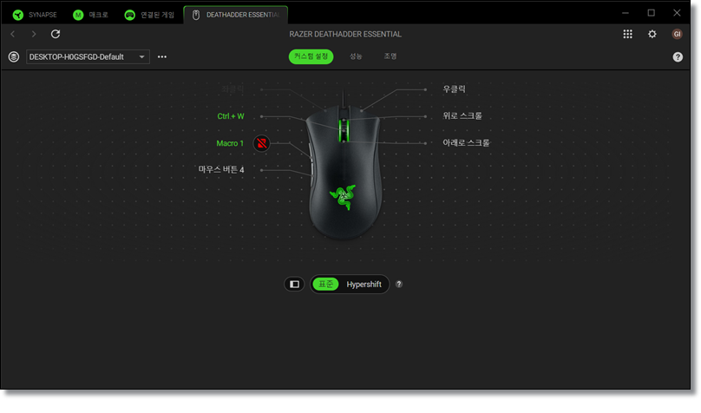Maximize the Synapse window

[x=651, y=13]
